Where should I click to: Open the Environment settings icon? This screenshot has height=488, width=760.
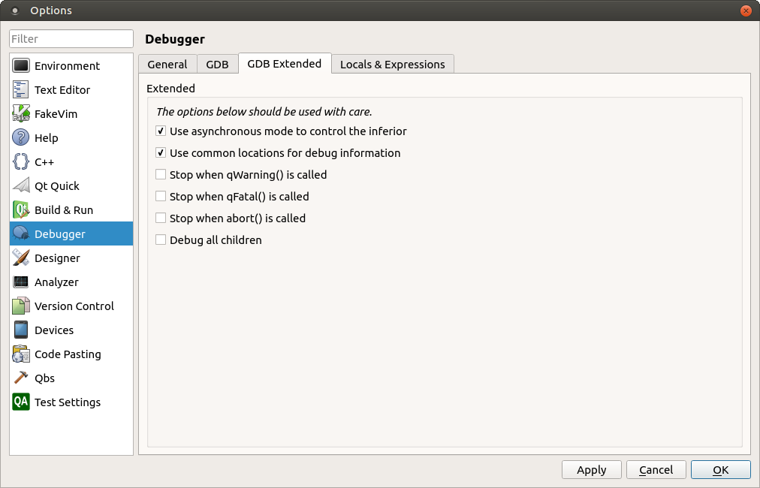21,65
